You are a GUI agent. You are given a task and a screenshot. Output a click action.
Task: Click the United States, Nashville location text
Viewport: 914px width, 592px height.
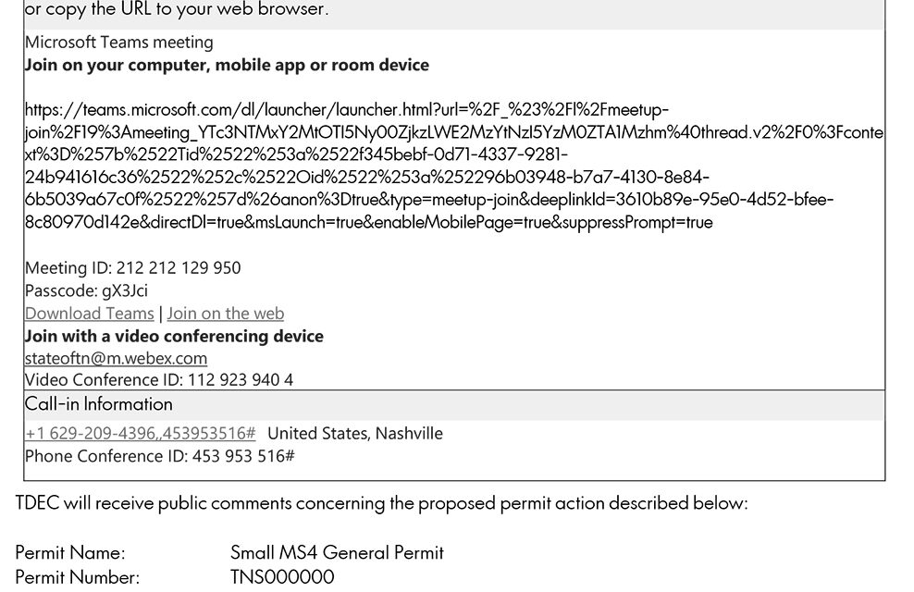(x=355, y=434)
